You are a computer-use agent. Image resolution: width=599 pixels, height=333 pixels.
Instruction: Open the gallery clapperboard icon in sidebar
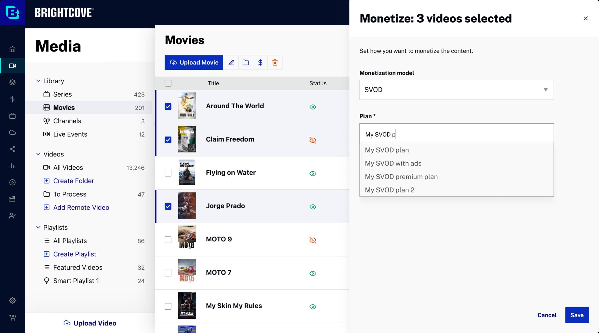pyautogui.click(x=12, y=199)
